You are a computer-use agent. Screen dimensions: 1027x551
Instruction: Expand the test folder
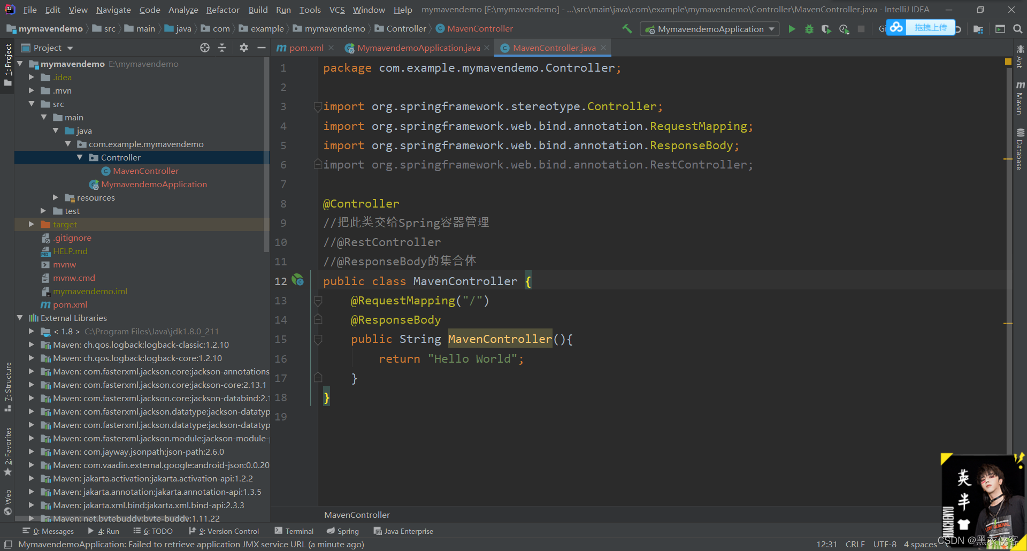pos(44,211)
